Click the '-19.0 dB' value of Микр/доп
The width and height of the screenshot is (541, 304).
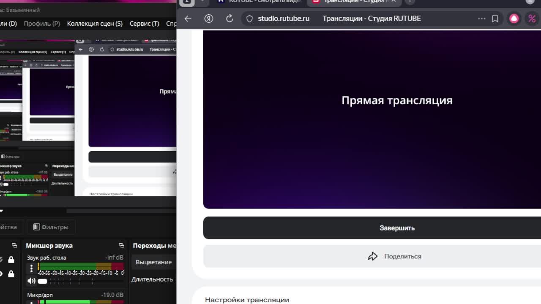point(112,295)
